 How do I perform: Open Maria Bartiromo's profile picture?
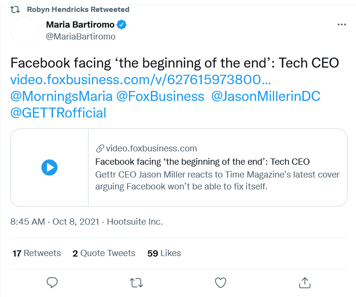[x=25, y=31]
